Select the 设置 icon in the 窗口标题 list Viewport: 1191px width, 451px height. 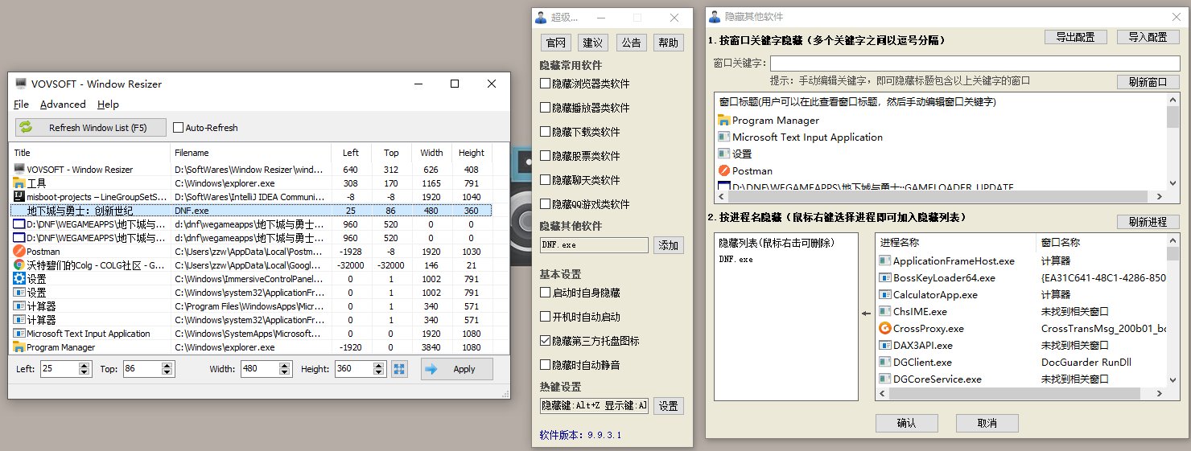pyautogui.click(x=723, y=154)
